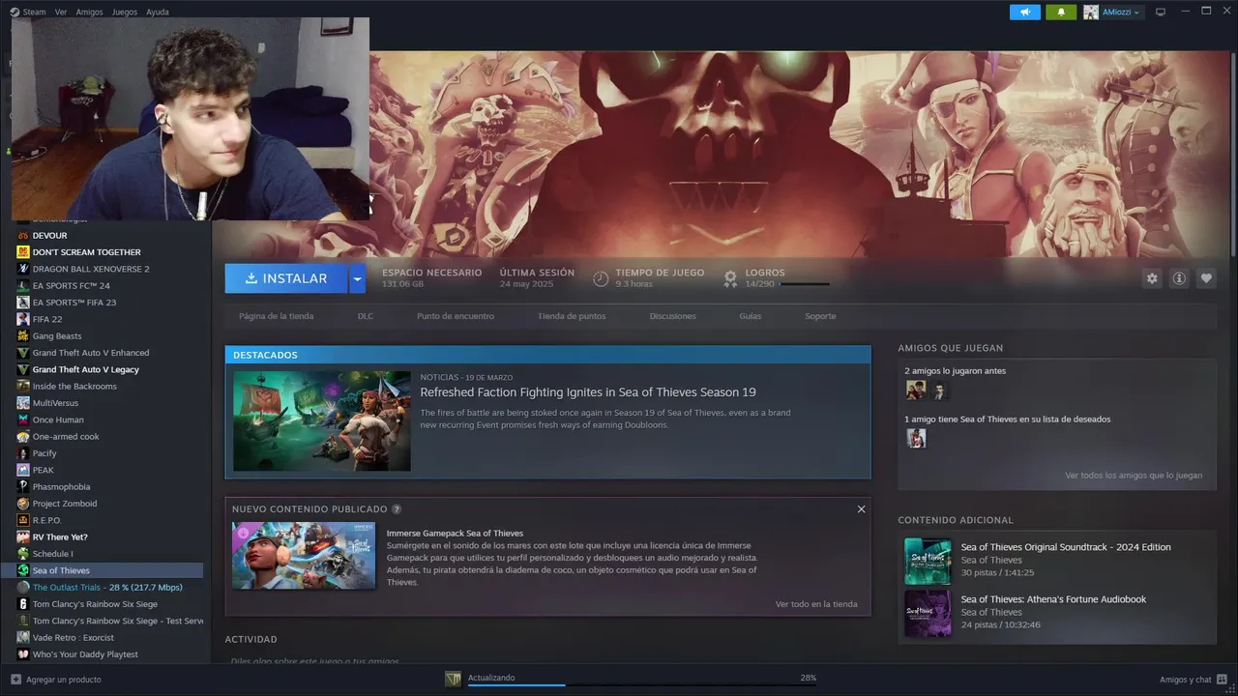
Task: Click the Season 19 news thumbnail
Action: 322,421
